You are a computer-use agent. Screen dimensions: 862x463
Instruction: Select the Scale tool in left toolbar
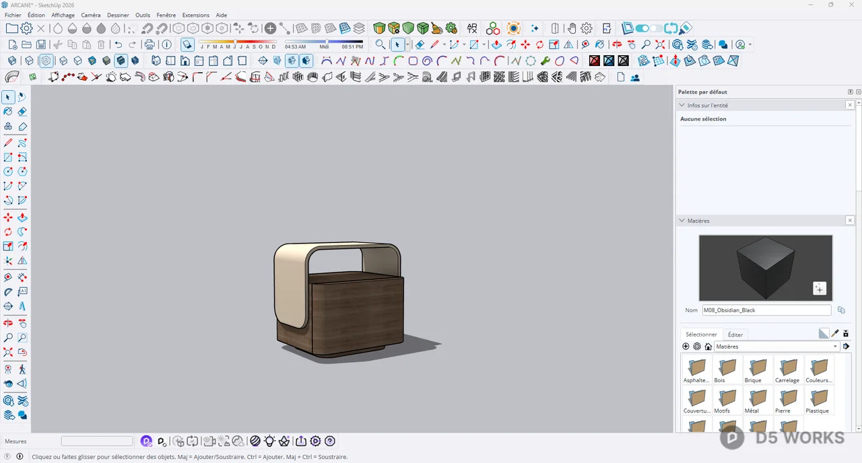(8, 246)
